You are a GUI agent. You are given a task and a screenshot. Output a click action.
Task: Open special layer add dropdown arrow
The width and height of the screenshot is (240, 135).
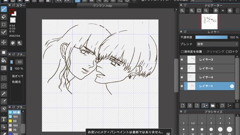coord(207,105)
